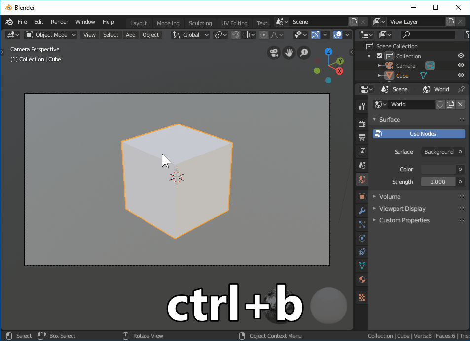The height and width of the screenshot is (341, 470).
Task: Open the Render menu
Action: 59,22
